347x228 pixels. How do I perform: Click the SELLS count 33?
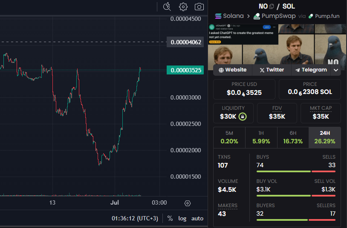pos(332,165)
